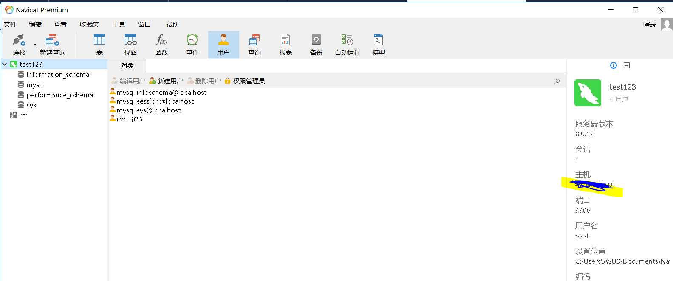Click the Navicat Premium title bar logo
The height and width of the screenshot is (281, 673).
(9, 9)
